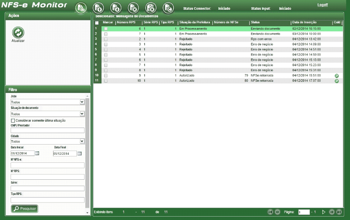Viewport: 350px width, 220px height.
Task: Select row 6 dated 04/12/2014 14:59:00
Action: [222, 55]
